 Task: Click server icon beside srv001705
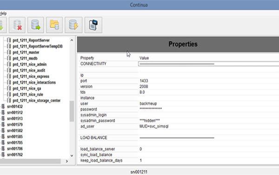point(3,143)
